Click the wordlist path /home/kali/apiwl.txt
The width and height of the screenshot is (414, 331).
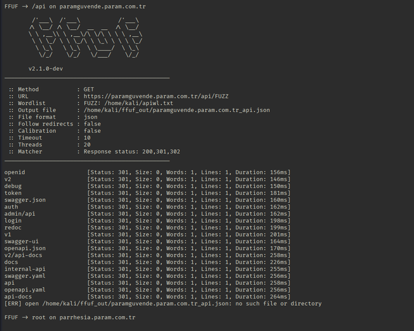(138, 103)
